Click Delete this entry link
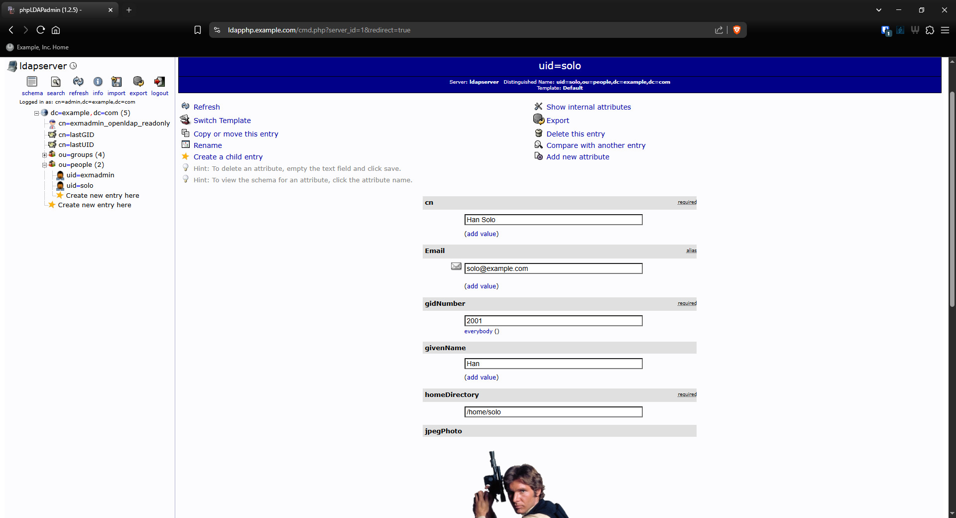The image size is (956, 518). pyautogui.click(x=575, y=134)
